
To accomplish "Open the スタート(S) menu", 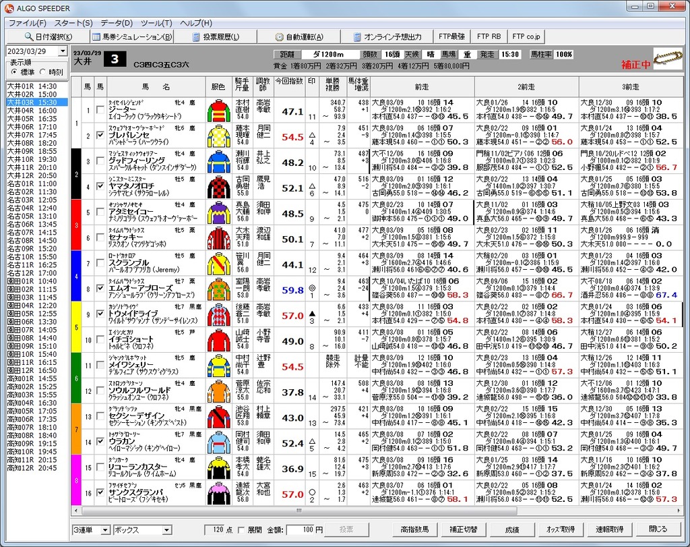I will pos(73,23).
